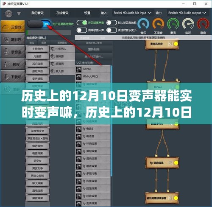Click the MM-人声EQ plugin icon
The height and width of the screenshot is (207, 212).
click(78, 77)
